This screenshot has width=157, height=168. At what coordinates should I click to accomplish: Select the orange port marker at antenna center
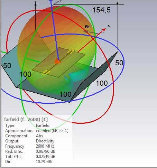coord(58,61)
